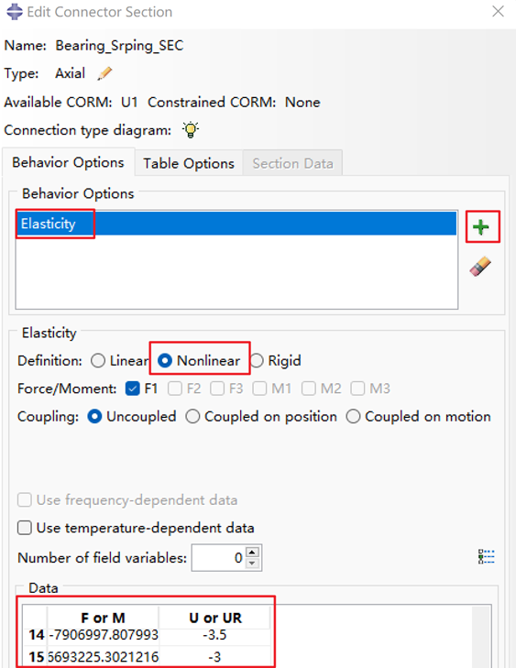Select the Rigid definition option
Screen dimensions: 516x668
pyautogui.click(x=257, y=361)
